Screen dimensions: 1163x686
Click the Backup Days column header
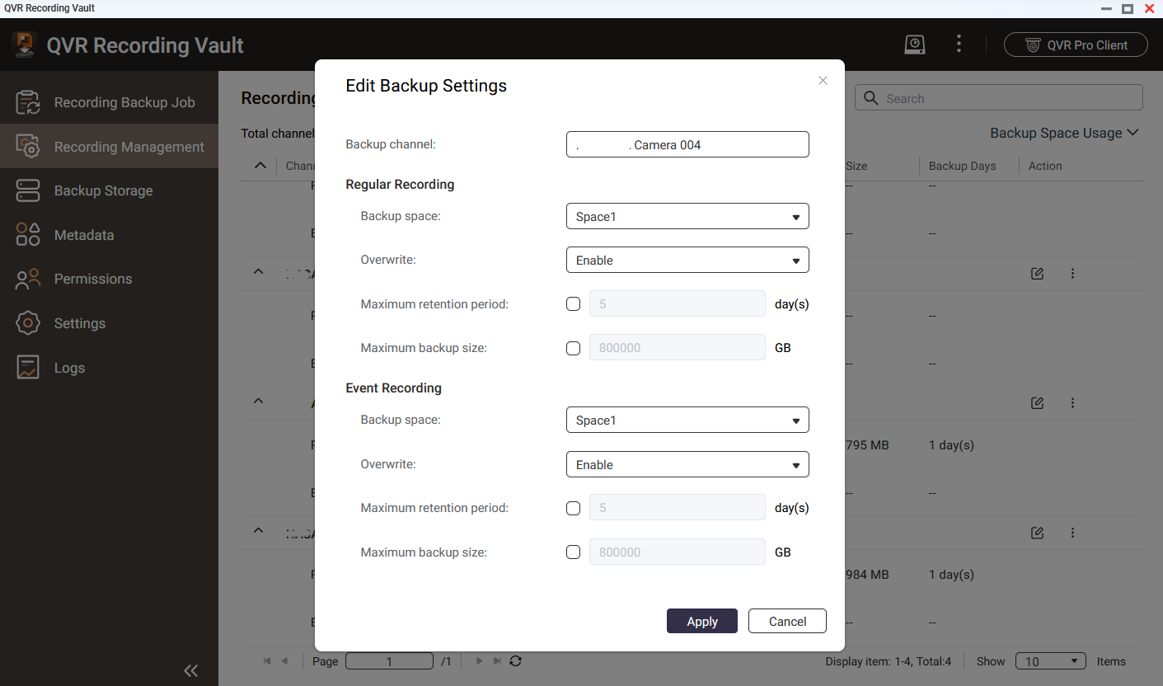[x=962, y=166]
